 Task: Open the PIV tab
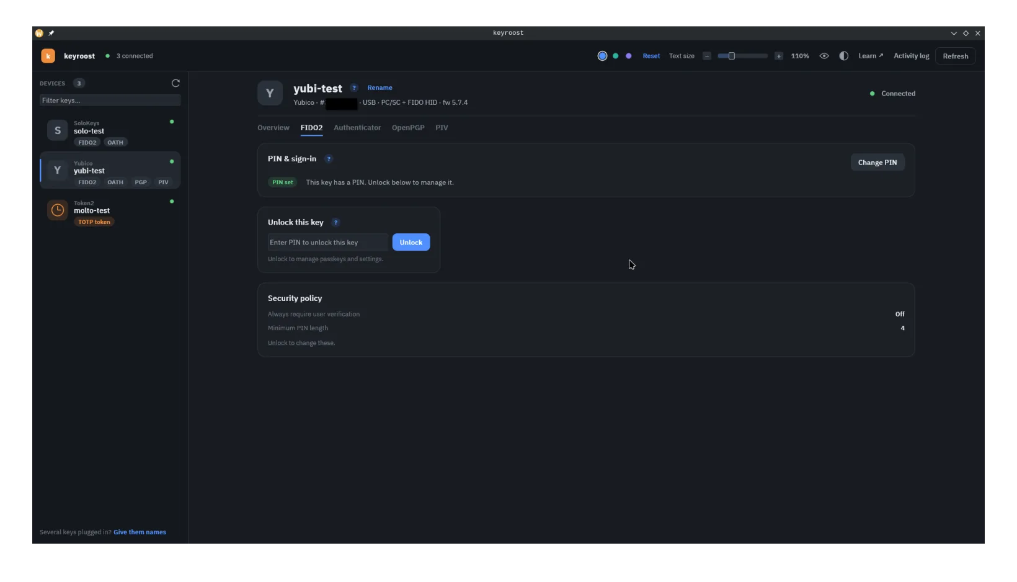442,128
